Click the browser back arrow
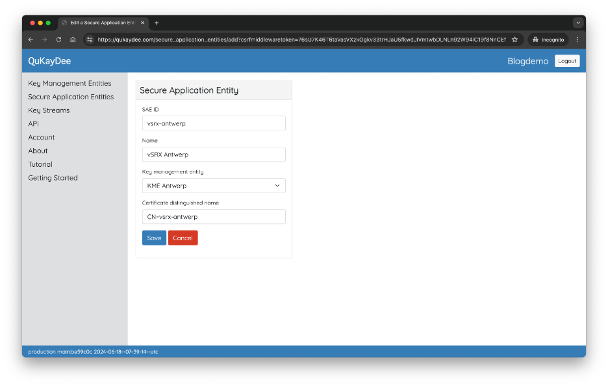Viewport: 608px width, 387px height. (31, 40)
